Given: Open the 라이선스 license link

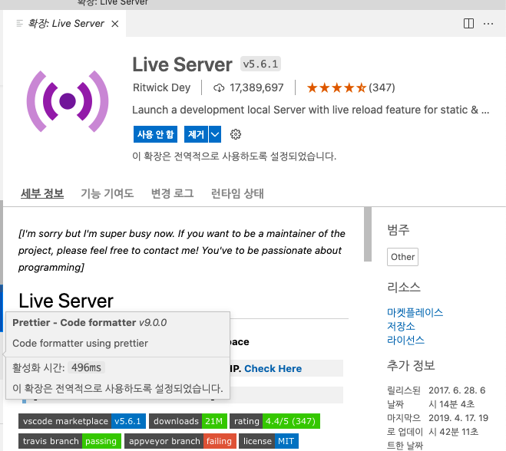Looking at the screenshot, I should (x=405, y=340).
